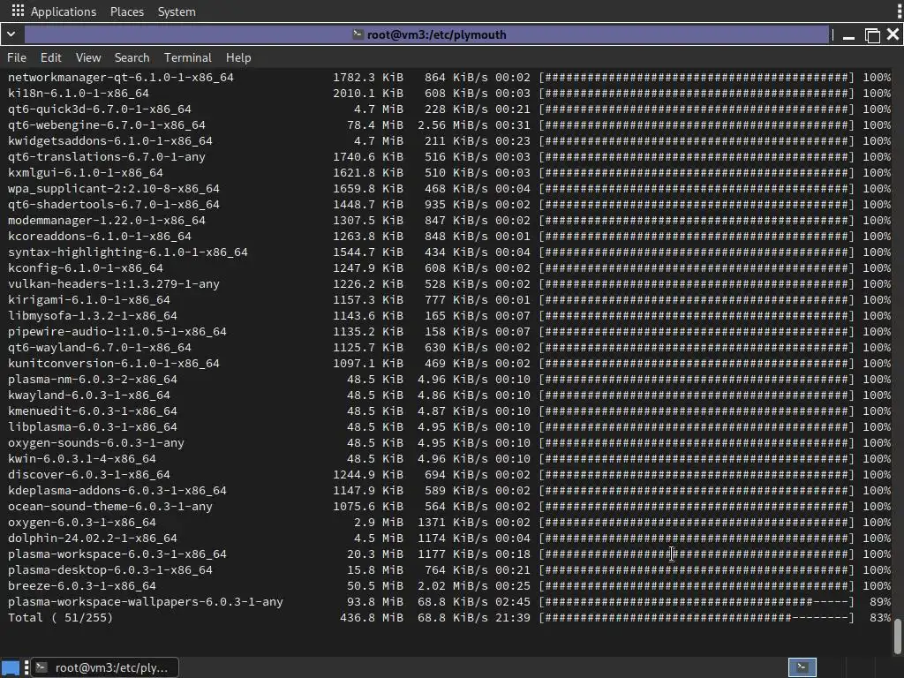This screenshot has height=678, width=904.
Task: Click the 436.8 MiB total size value
Action: 372,617
